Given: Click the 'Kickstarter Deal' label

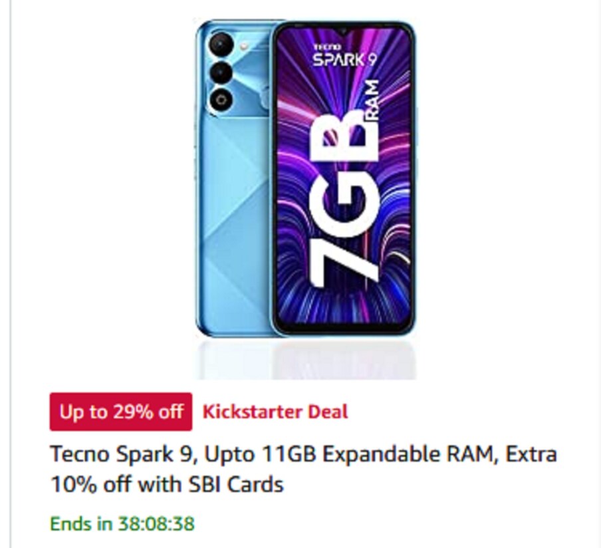Looking at the screenshot, I should coord(275,412).
